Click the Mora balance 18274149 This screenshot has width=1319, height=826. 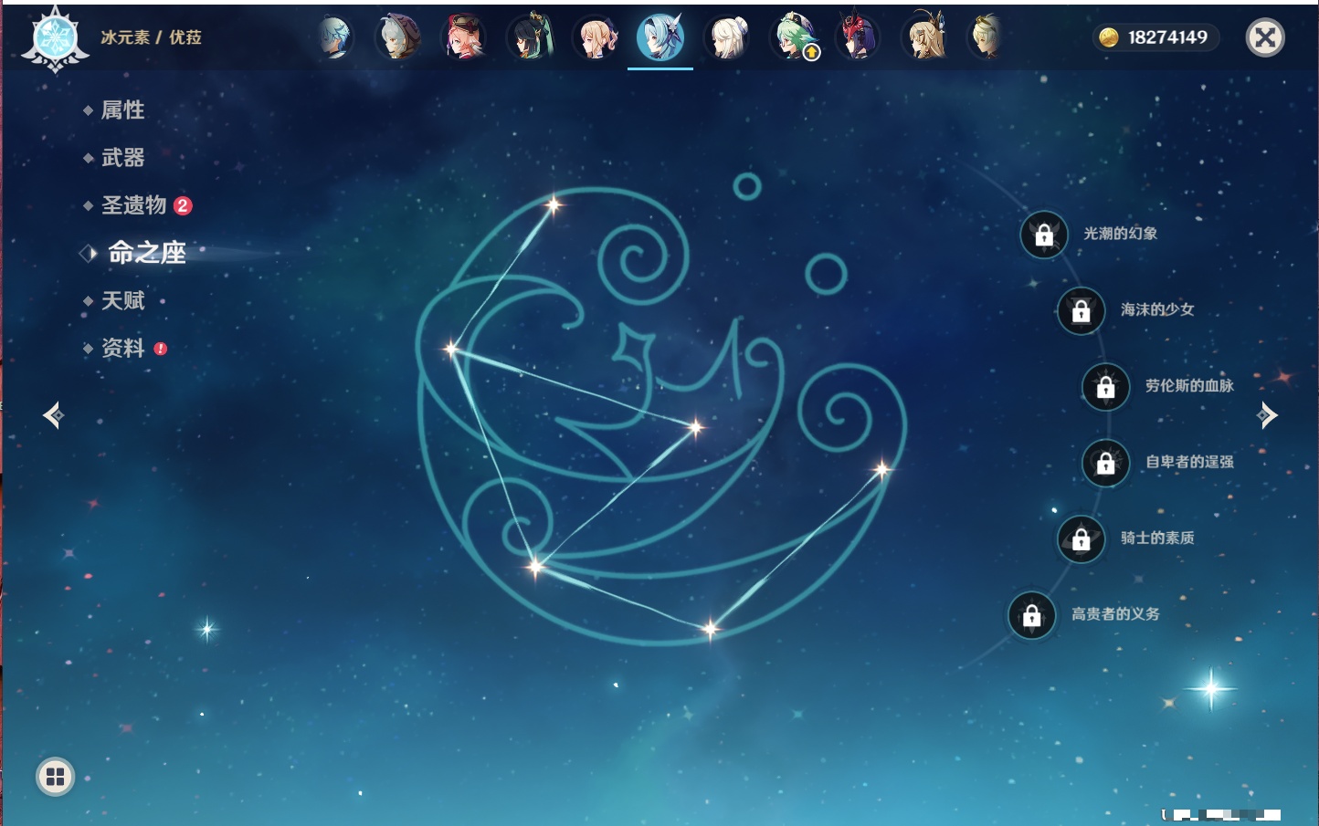[1155, 37]
